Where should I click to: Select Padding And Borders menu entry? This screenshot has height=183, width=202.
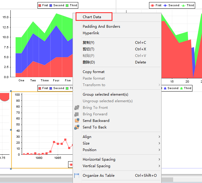[101, 27]
